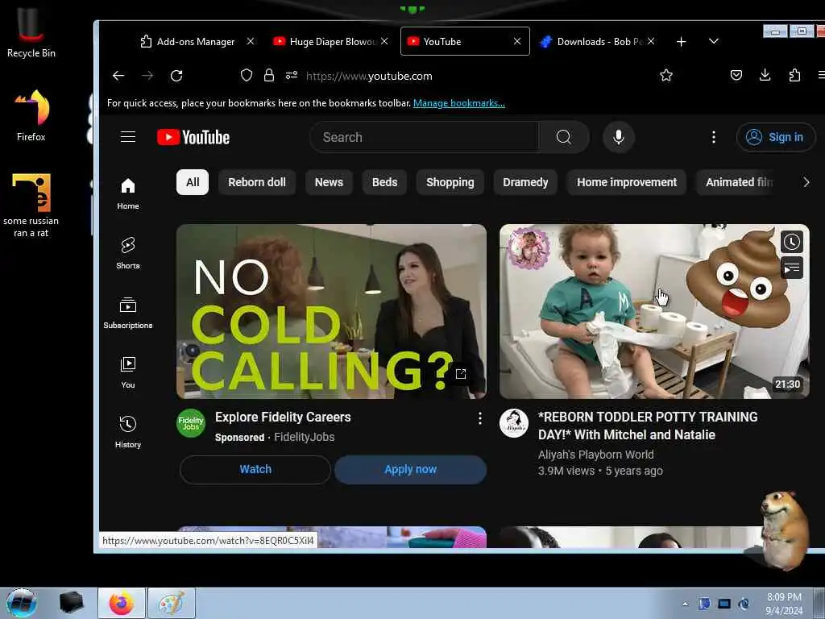
Task: Click the grayed-out forward arrow
Action: pyautogui.click(x=147, y=76)
